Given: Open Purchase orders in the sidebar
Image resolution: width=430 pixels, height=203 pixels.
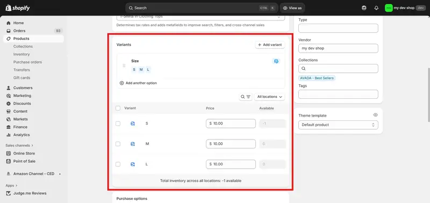Looking at the screenshot, I should [x=28, y=62].
